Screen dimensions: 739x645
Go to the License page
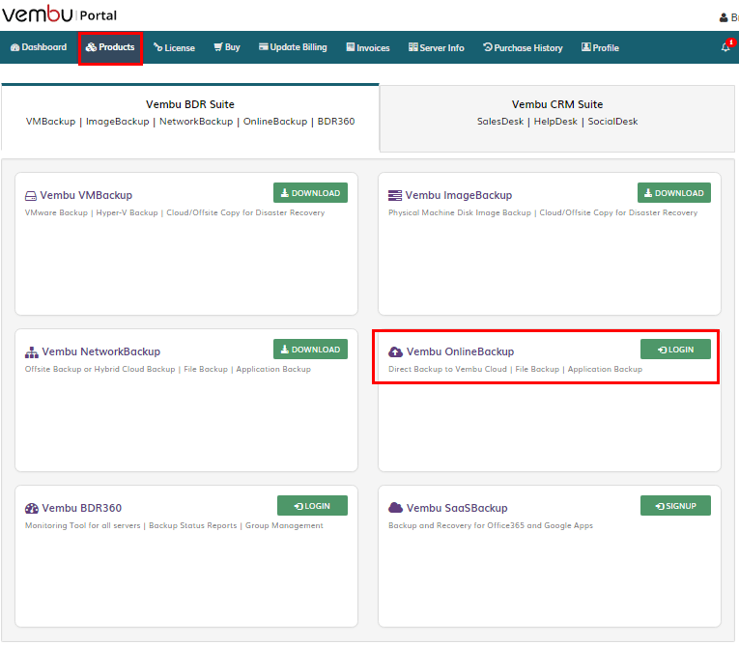coord(174,47)
